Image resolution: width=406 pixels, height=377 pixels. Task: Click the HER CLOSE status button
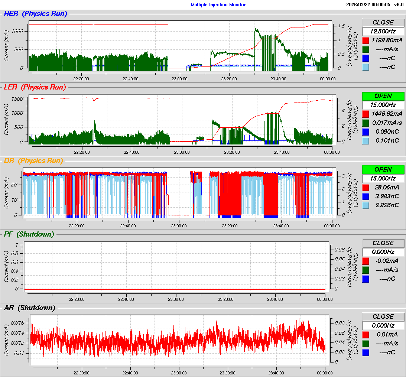pyautogui.click(x=383, y=22)
